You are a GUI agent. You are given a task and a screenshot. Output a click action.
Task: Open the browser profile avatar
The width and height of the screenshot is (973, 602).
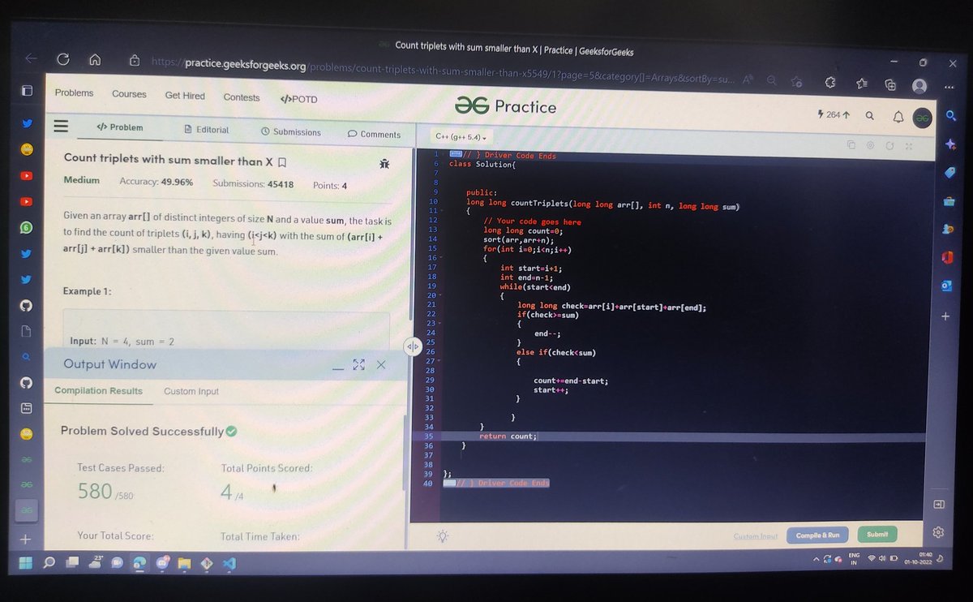[x=919, y=85]
